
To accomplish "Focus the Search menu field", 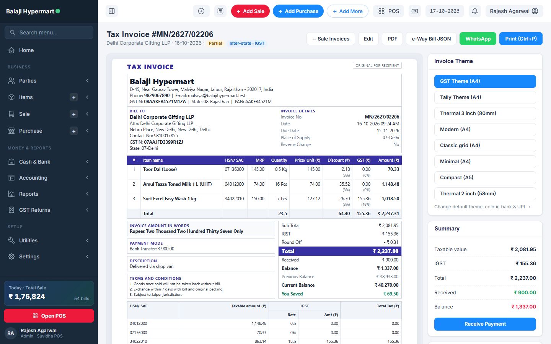I will (x=49, y=32).
